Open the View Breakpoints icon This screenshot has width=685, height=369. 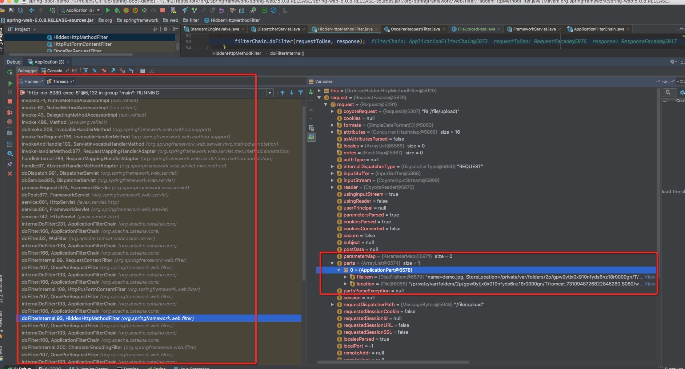click(10, 113)
